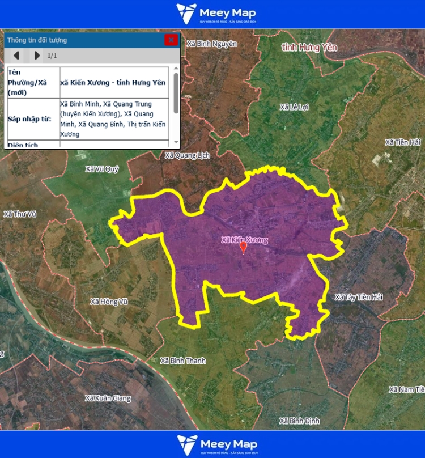This screenshot has width=425, height=458.
Task: Select the Xã Bình Định label
Action: point(300,421)
